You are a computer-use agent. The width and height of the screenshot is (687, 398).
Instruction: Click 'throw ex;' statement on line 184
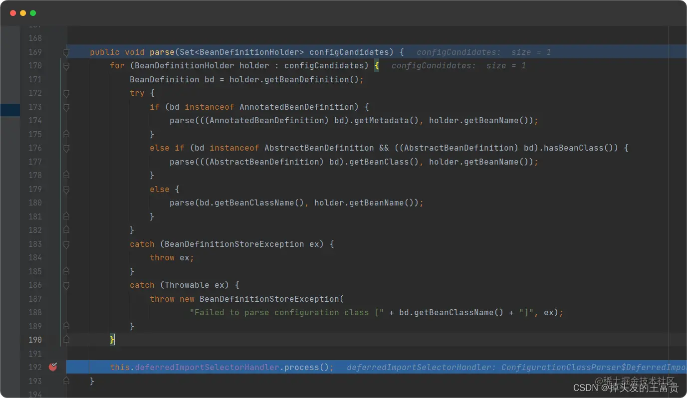click(172, 258)
